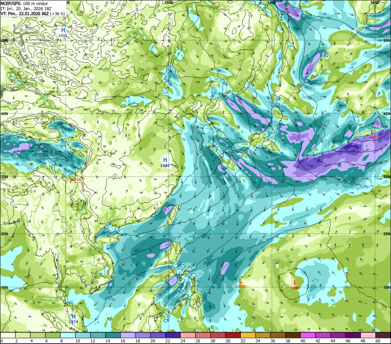Click the 'NCEP/GFS: 100 m vindur' title text
Viewport: 391px width, 344px height.
(x=24, y=4)
